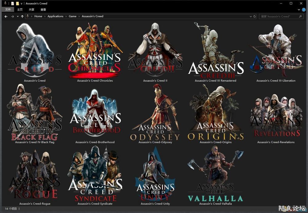Open the address bar history dropdown
Viewport: 308px width, 213px height.
click(x=250, y=16)
